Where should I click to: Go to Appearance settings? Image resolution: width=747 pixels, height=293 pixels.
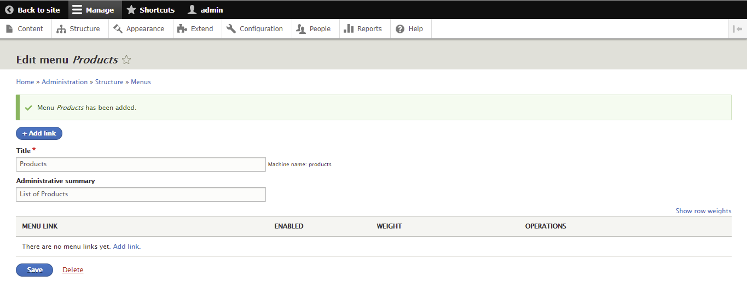click(x=140, y=29)
